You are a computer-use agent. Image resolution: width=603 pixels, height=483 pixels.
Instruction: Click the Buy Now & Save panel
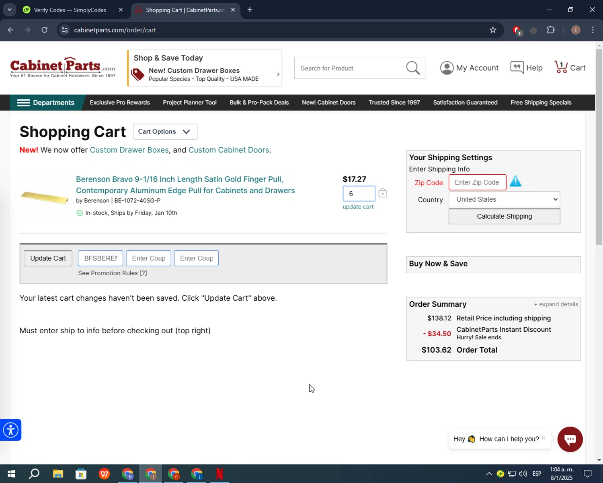[493, 264]
